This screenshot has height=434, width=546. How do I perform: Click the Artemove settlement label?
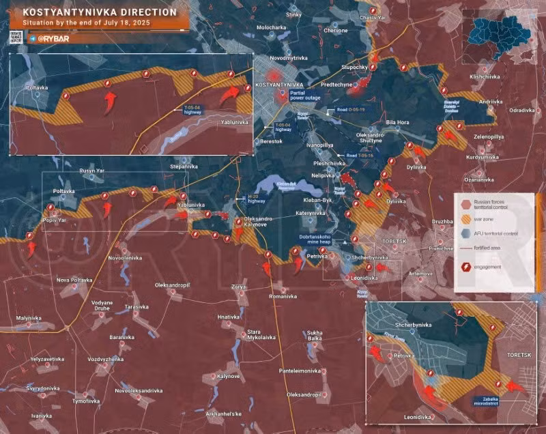click(420, 274)
